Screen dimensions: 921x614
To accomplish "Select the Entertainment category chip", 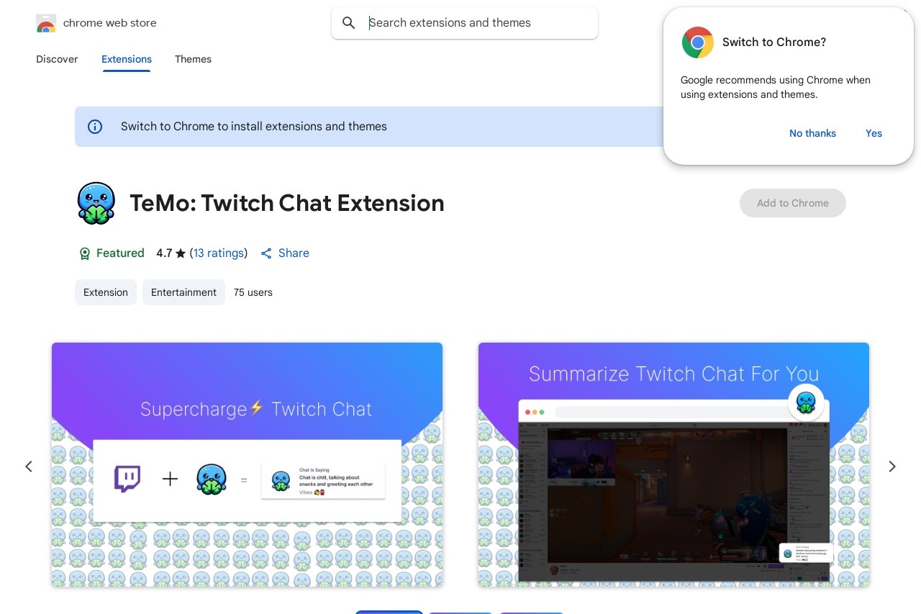I will (x=183, y=292).
